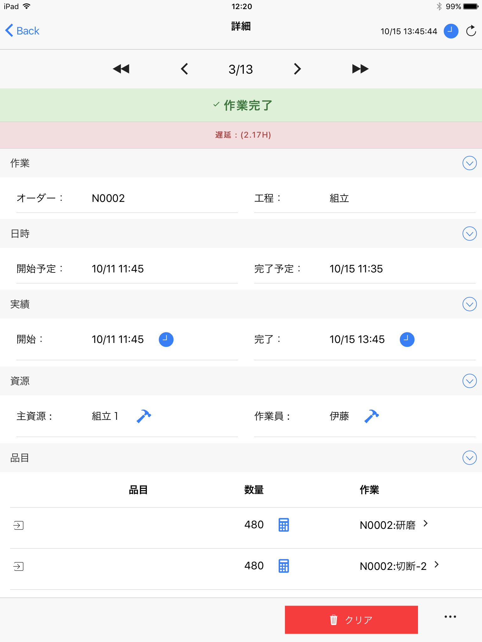
Task: Set completion time clock icon next to 10/15 13:45
Action: 407,339
